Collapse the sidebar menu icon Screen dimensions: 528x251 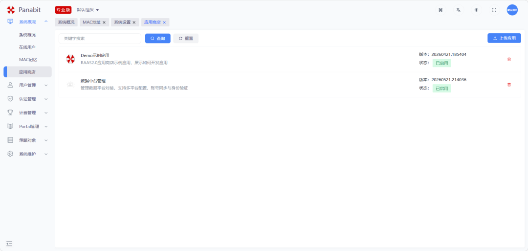pos(9,243)
